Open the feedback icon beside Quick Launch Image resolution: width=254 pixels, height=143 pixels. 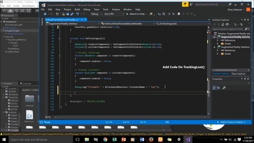click(x=191, y=4)
